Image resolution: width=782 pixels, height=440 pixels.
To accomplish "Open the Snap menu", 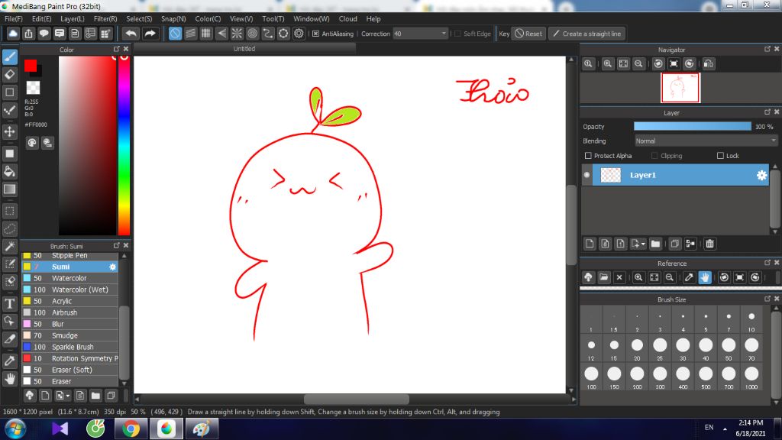I will click(x=173, y=18).
